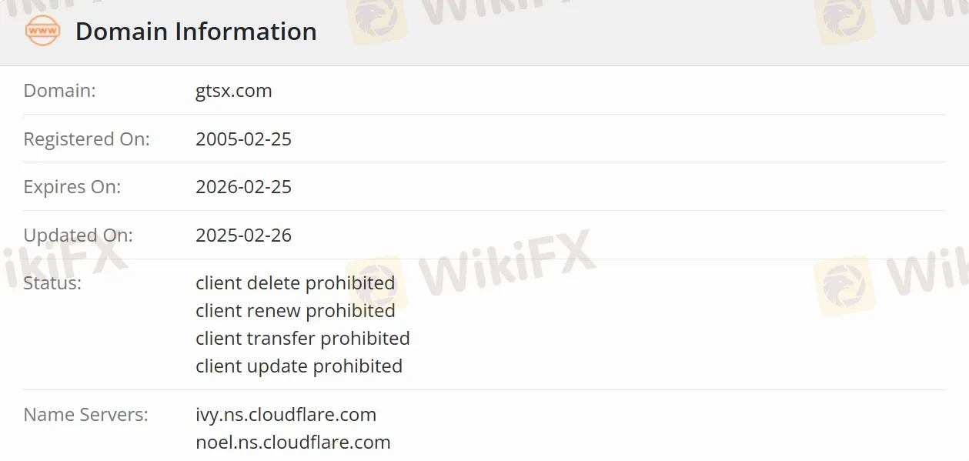The image size is (969, 461).
Task: Select noel.ns.cloudflare.com name server
Action: pyautogui.click(x=293, y=443)
